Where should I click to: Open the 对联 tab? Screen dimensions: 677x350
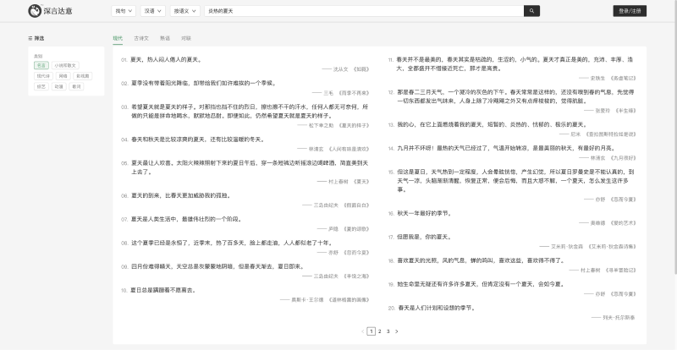coord(186,38)
